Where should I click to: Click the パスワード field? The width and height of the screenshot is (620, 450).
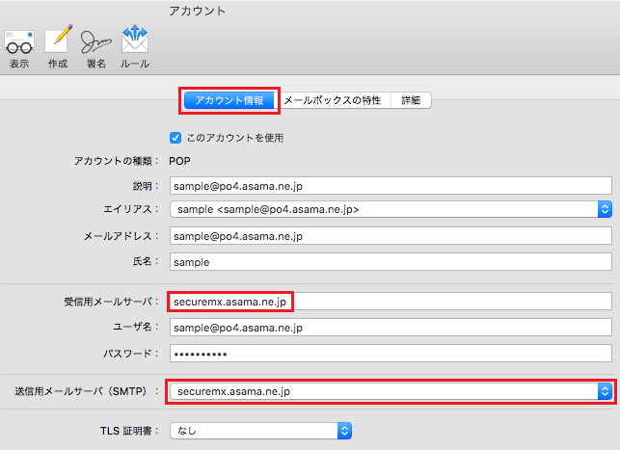pos(391,354)
